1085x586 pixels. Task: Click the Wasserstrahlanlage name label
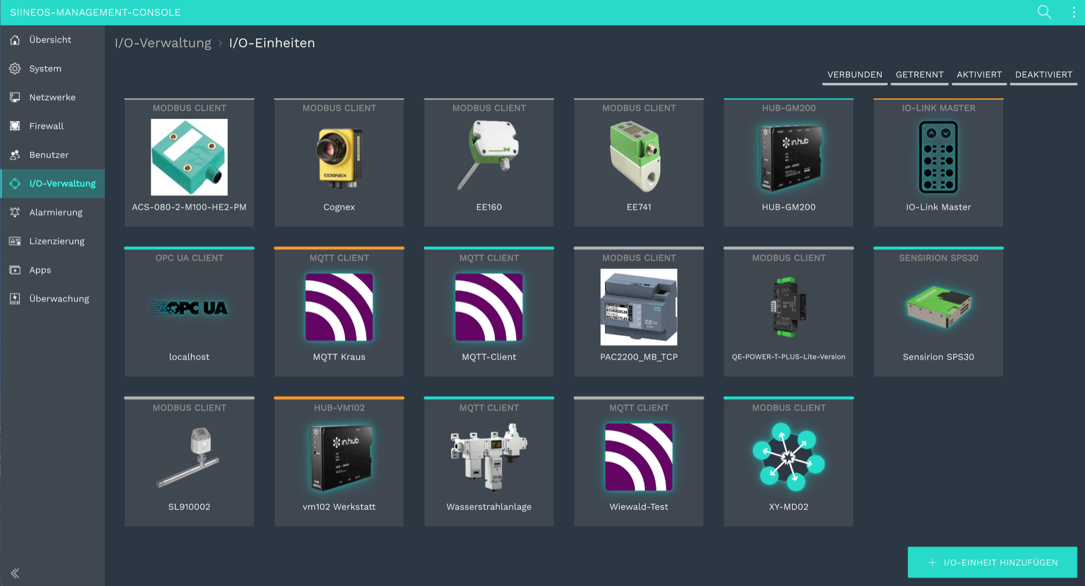click(489, 507)
